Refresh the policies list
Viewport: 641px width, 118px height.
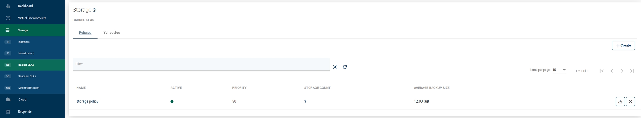click(x=345, y=67)
